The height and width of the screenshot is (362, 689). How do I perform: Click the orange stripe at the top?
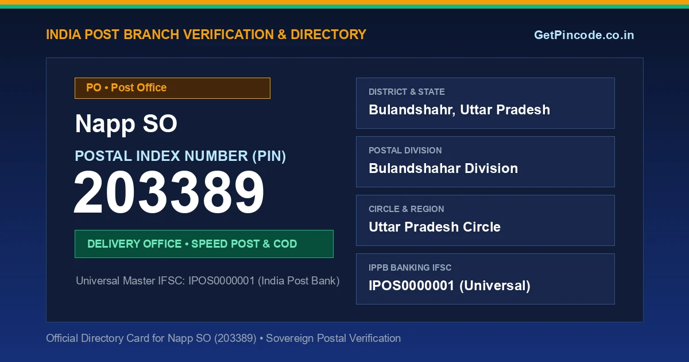coord(344,2)
